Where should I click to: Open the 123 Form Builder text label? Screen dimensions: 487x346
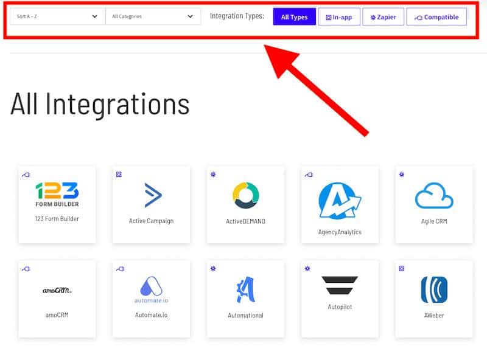[57, 219]
